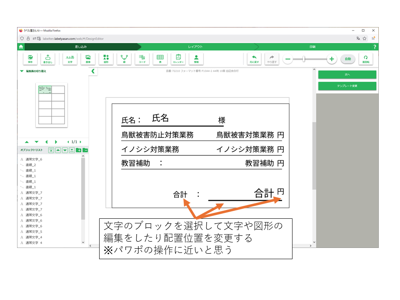This screenshot has width=400, height=300.
Task: Click the 元に戻す (undo) button
Action: [x=254, y=59]
